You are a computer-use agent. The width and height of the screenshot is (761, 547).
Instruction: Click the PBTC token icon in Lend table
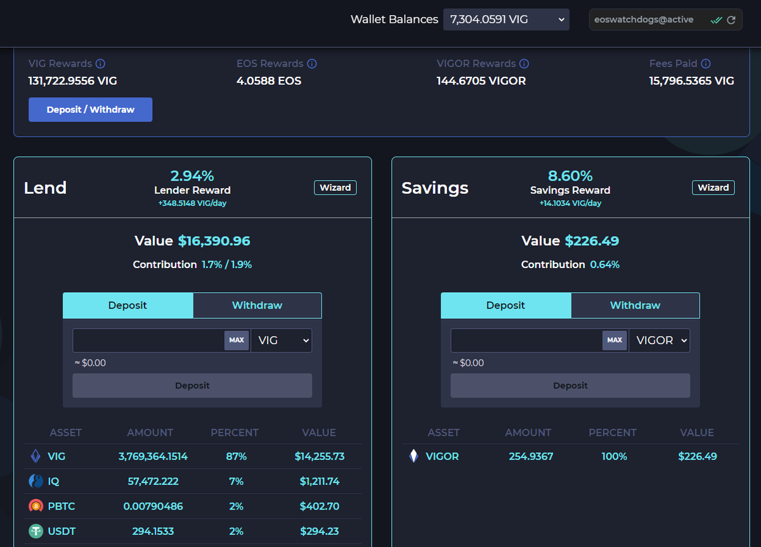(x=36, y=506)
